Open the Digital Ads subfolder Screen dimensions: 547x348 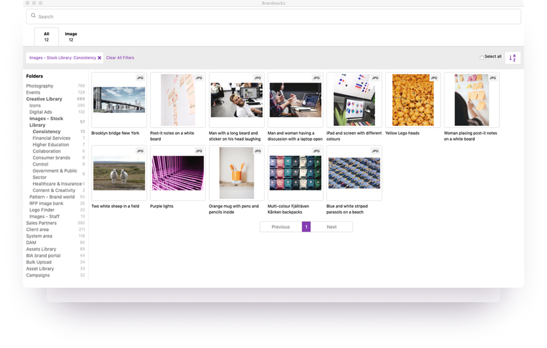point(40,112)
